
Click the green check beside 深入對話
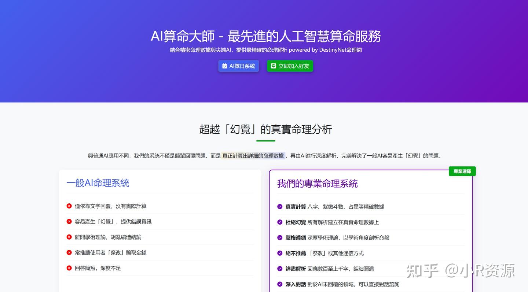point(280,284)
